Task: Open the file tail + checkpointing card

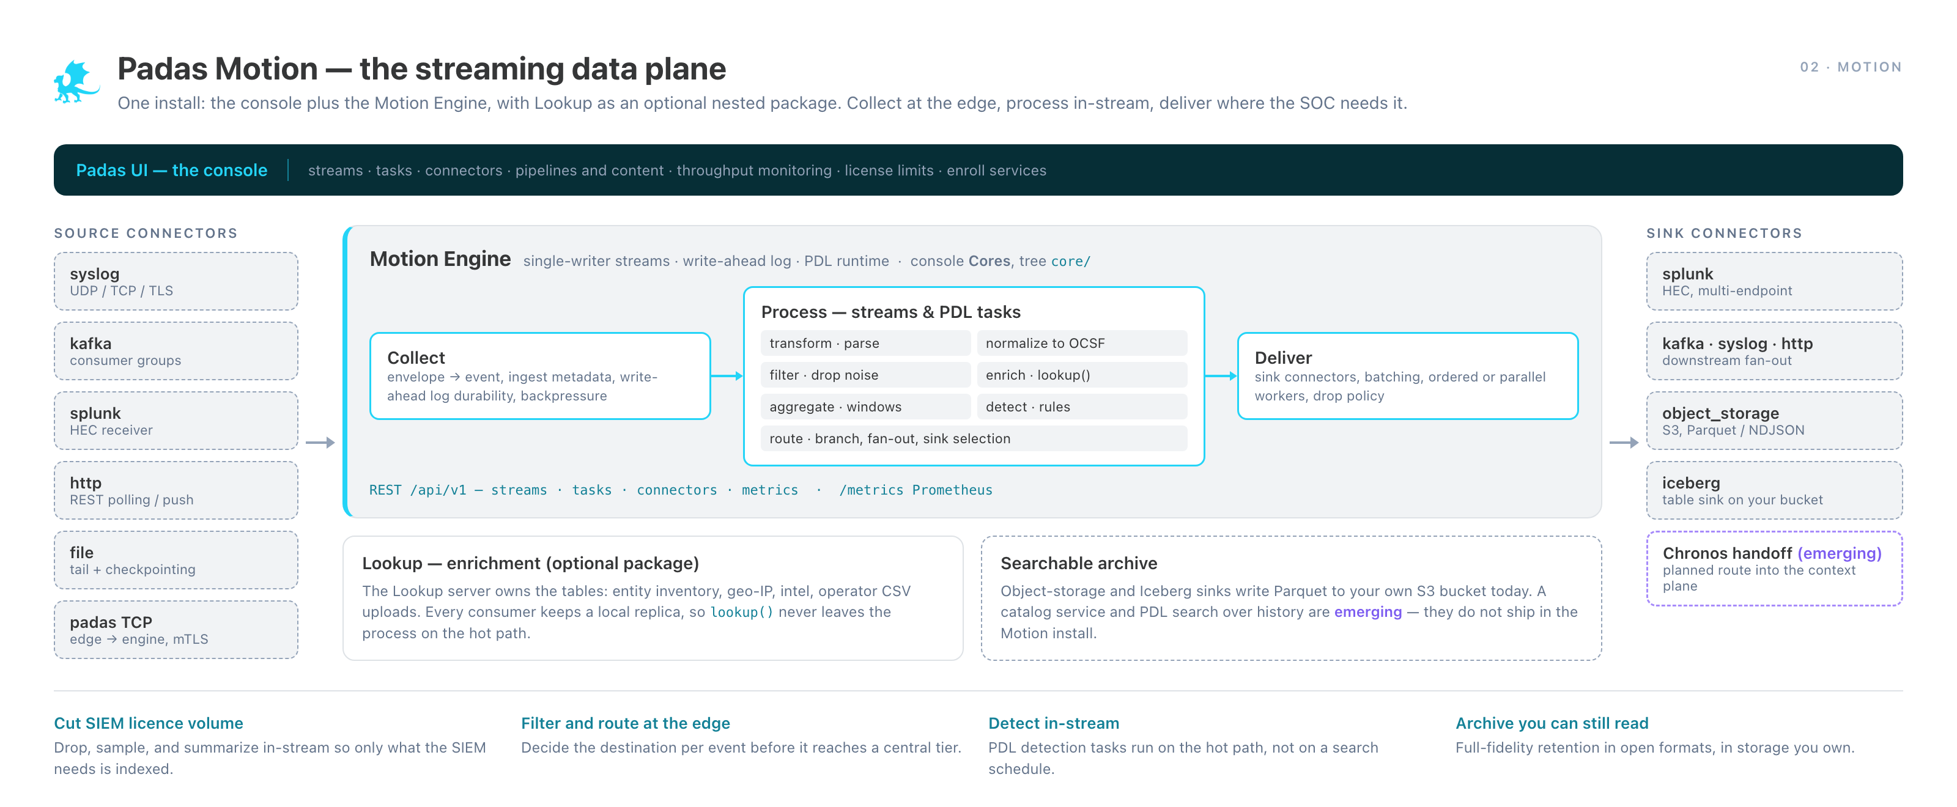Action: [176, 560]
